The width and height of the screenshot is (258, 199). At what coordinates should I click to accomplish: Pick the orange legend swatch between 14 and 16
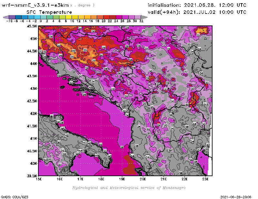pyautogui.click(x=87, y=17)
